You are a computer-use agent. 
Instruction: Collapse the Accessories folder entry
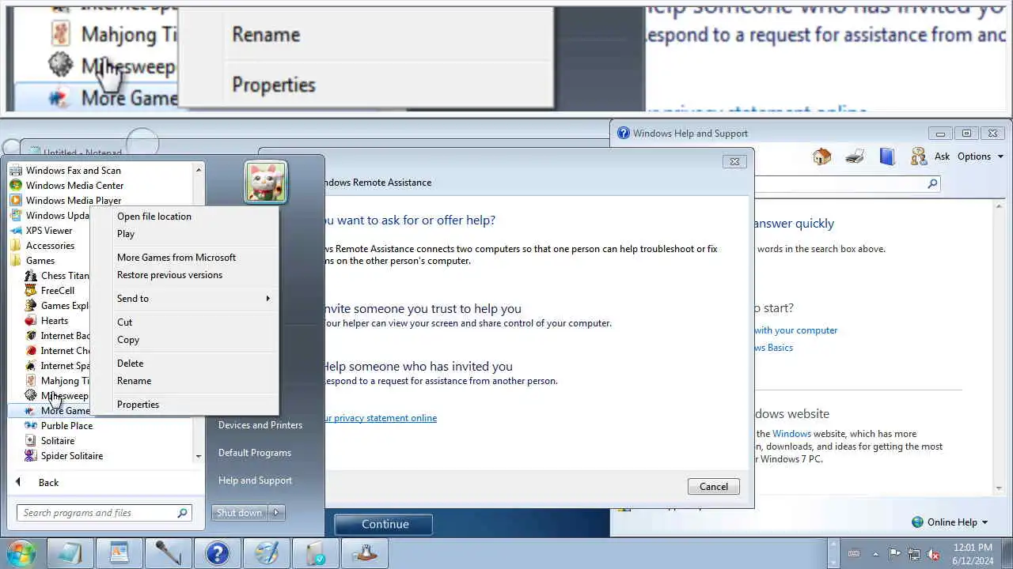[49, 245]
